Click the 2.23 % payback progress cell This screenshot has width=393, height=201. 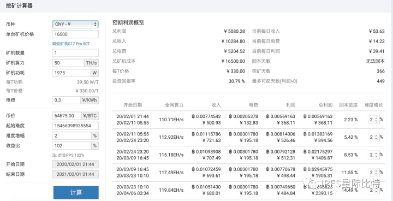tap(350, 120)
